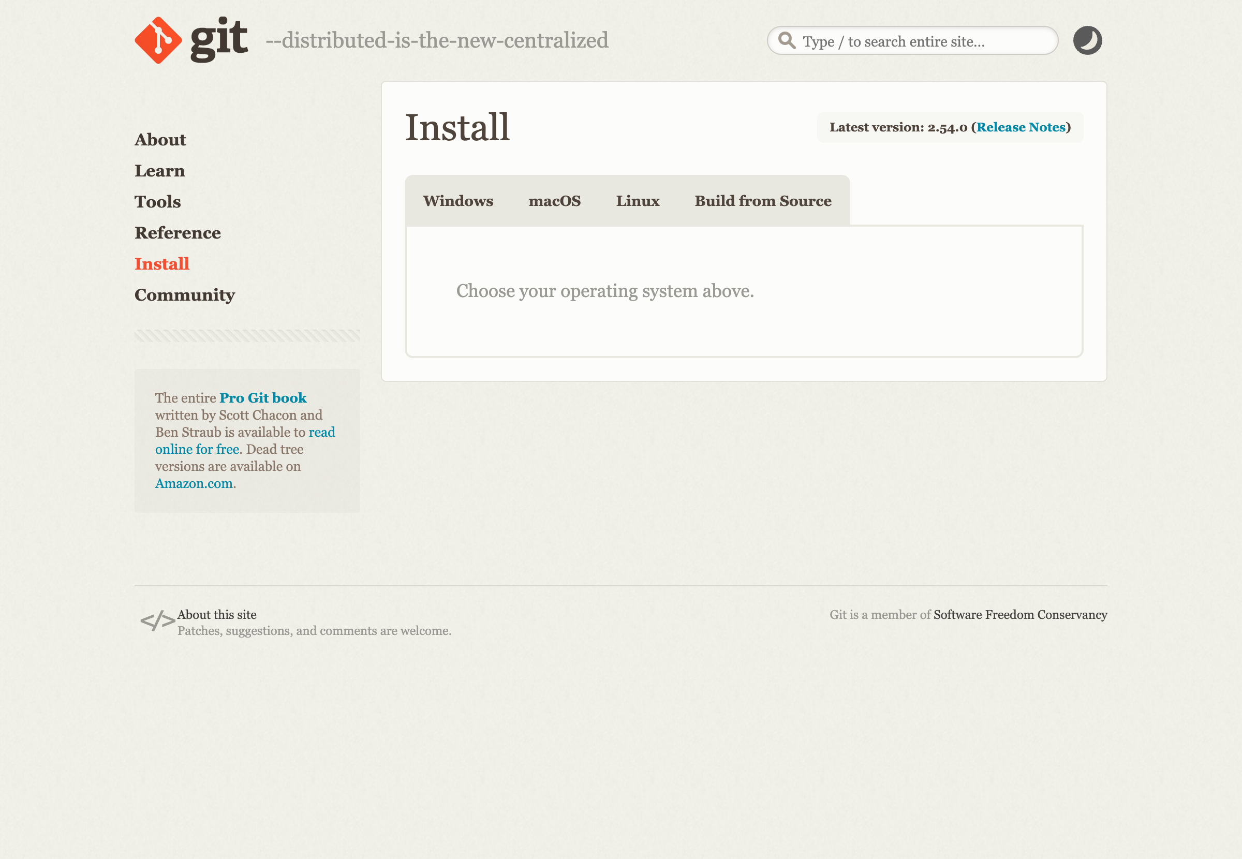Open the Reference sidebar section
Image resolution: width=1242 pixels, height=859 pixels.
178,233
